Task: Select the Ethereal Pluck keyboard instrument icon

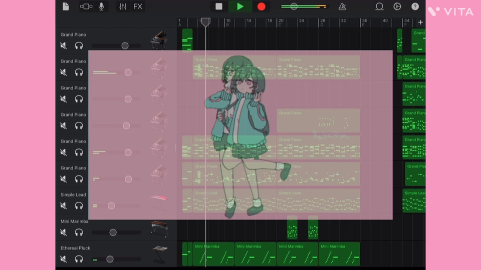Action: (160, 254)
